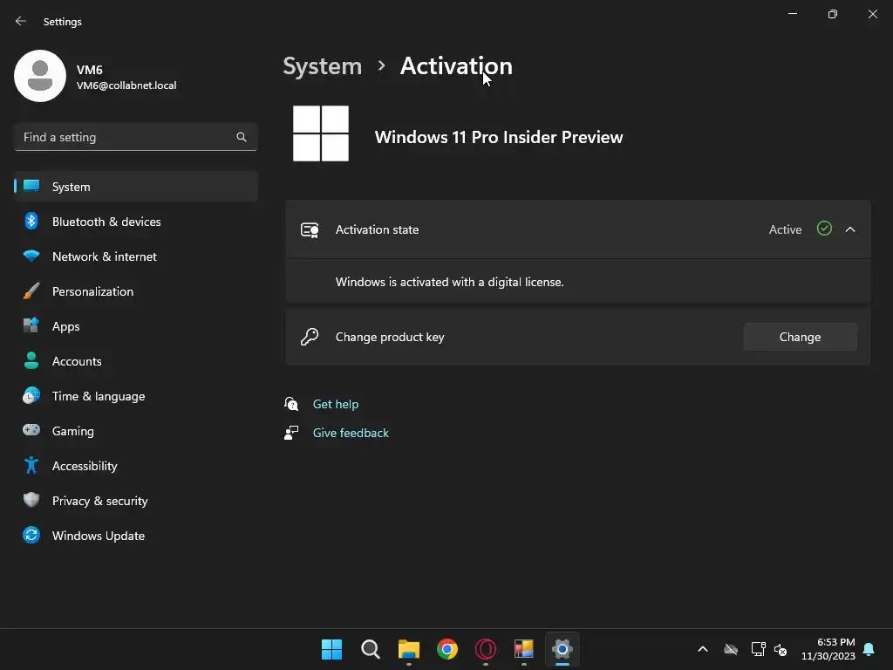This screenshot has width=893, height=670.
Task: Click the muted volume tray icon
Action: (781, 649)
